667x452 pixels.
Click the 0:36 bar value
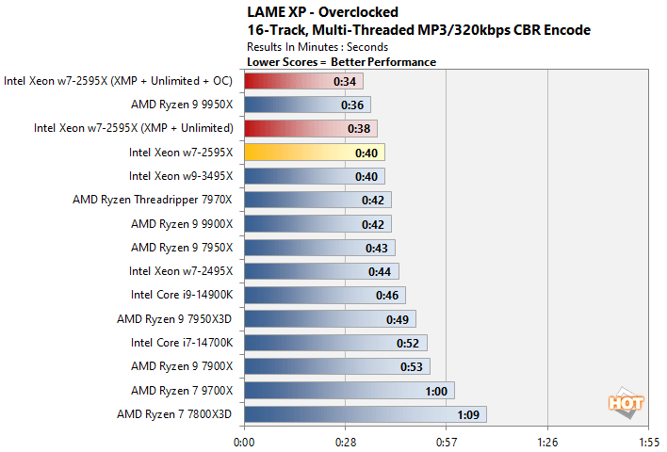coord(352,105)
